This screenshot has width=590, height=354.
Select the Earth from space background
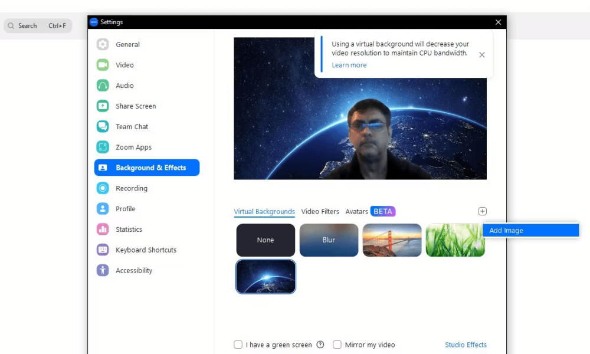265,277
